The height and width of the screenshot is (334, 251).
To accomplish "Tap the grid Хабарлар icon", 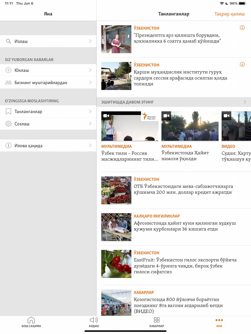I will tap(157, 320).
